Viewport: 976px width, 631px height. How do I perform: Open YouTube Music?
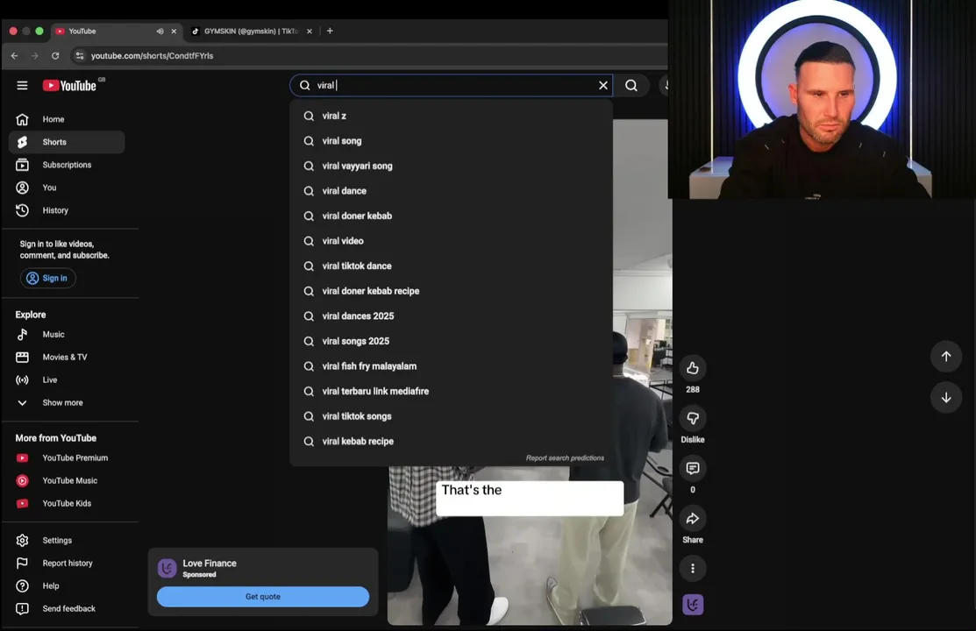point(67,480)
